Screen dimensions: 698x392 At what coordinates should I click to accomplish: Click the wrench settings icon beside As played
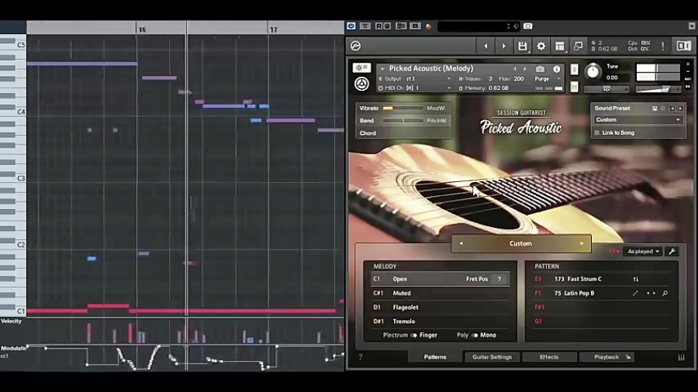(x=672, y=251)
